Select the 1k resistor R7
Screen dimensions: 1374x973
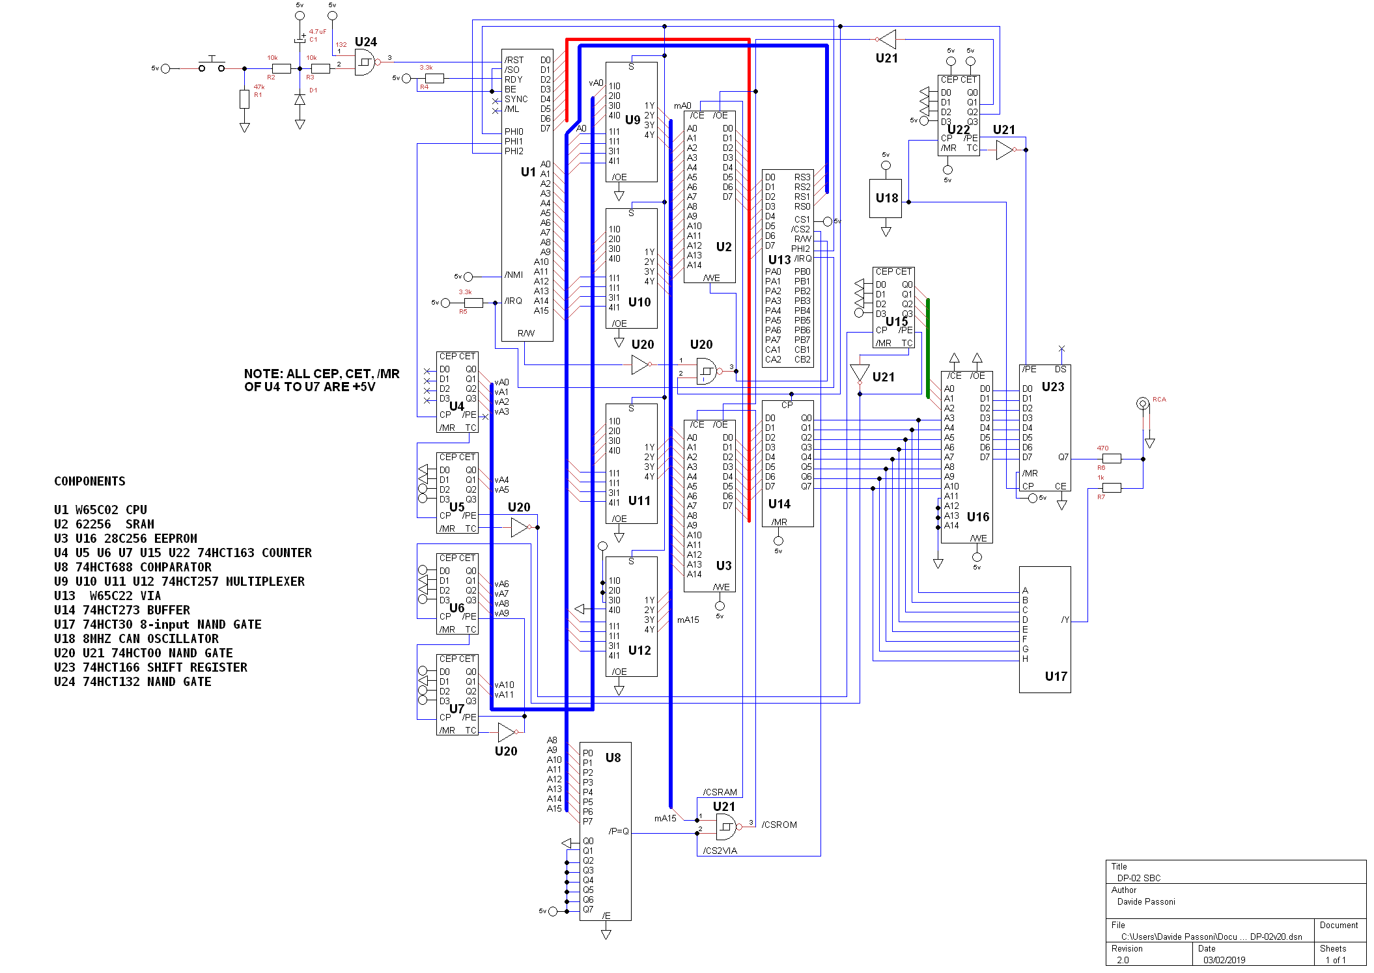(1111, 487)
